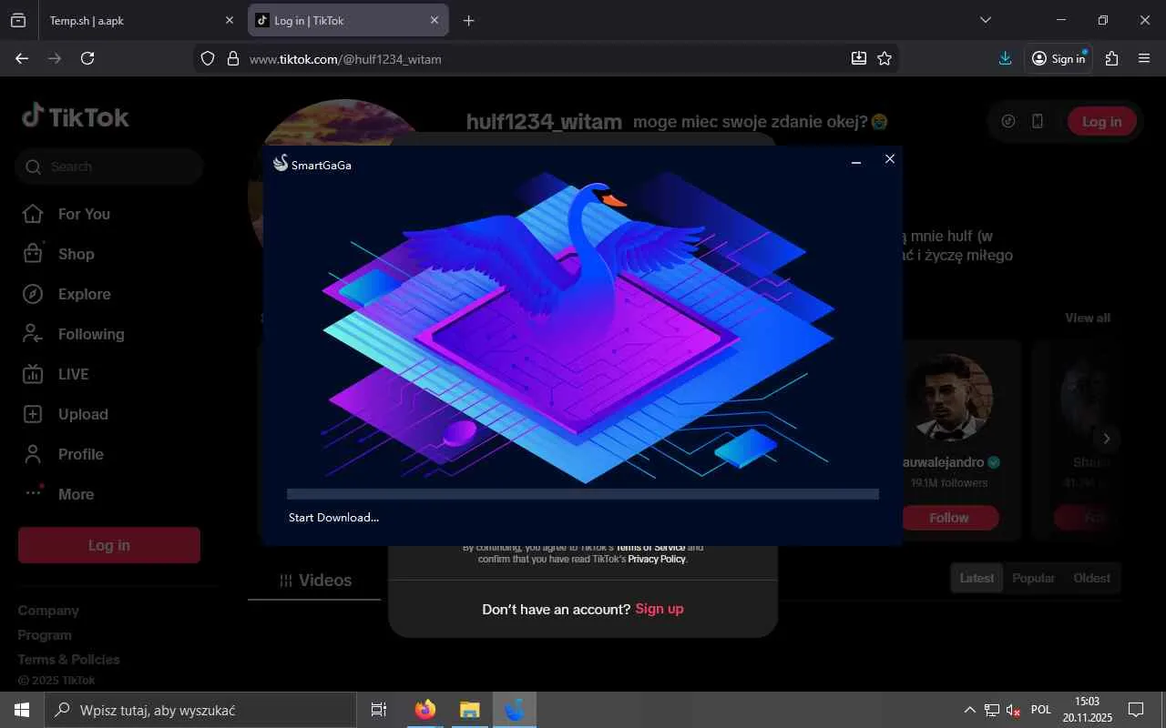Sort videos by Latest
The height and width of the screenshot is (728, 1166).
coord(977,578)
